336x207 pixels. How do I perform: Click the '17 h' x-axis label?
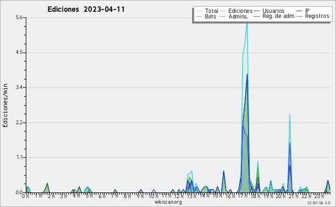[242, 196]
